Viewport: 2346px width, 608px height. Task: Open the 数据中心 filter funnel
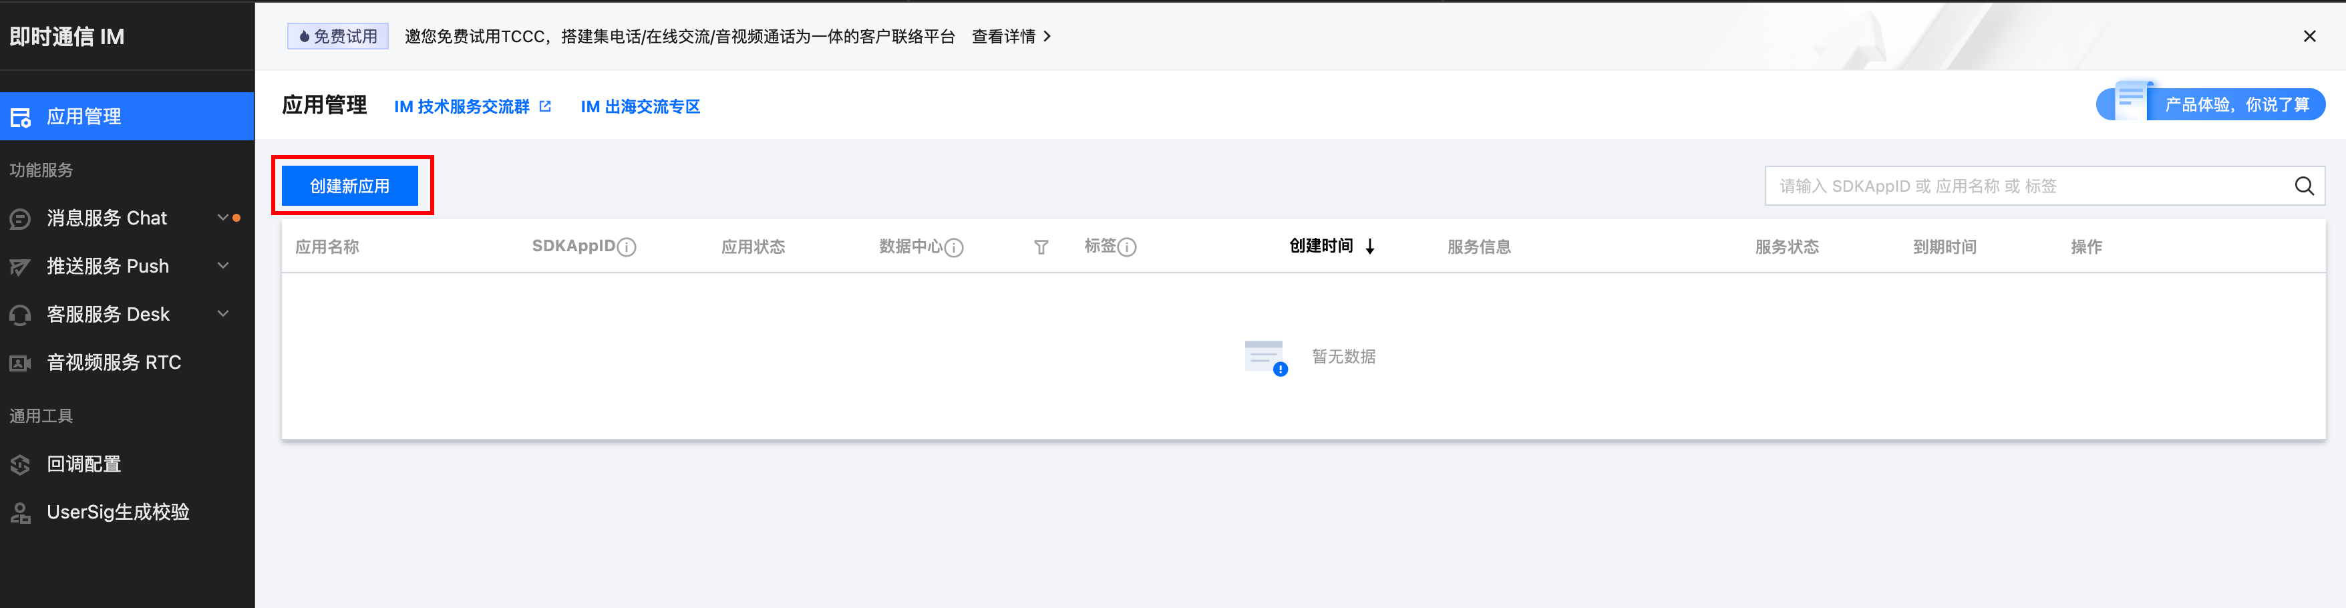point(1041,247)
